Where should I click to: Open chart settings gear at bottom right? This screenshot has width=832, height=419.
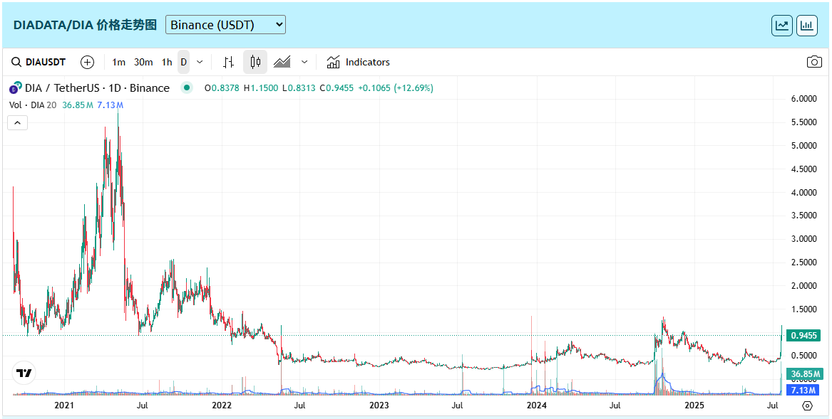[x=807, y=405]
